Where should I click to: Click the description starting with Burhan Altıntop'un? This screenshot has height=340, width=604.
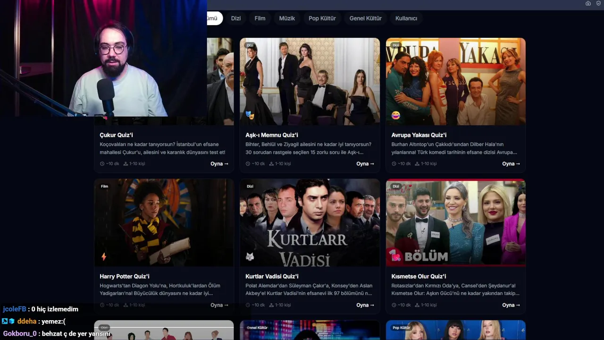pyautogui.click(x=454, y=148)
